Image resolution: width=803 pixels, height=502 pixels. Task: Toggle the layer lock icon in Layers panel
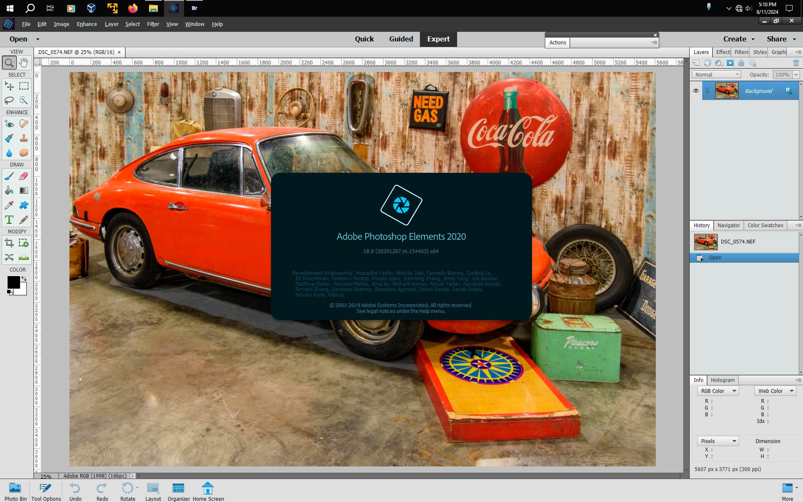coord(741,63)
